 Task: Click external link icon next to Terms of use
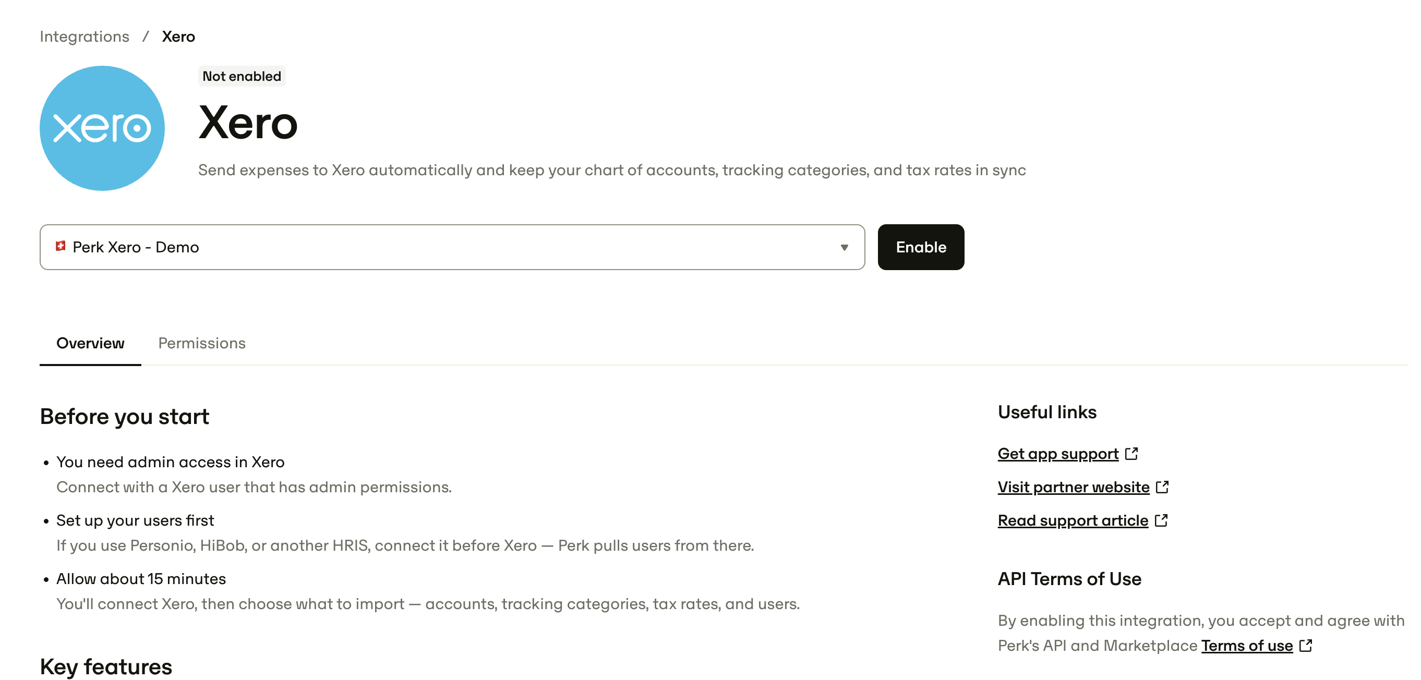[x=1306, y=645]
